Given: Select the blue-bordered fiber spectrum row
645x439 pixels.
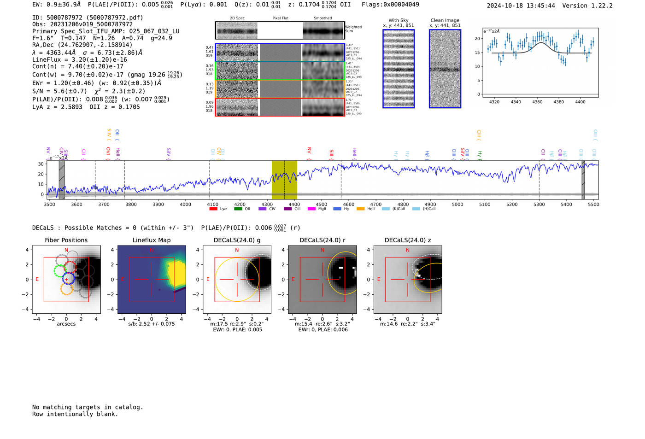Looking at the screenshot, I should 280,53.
